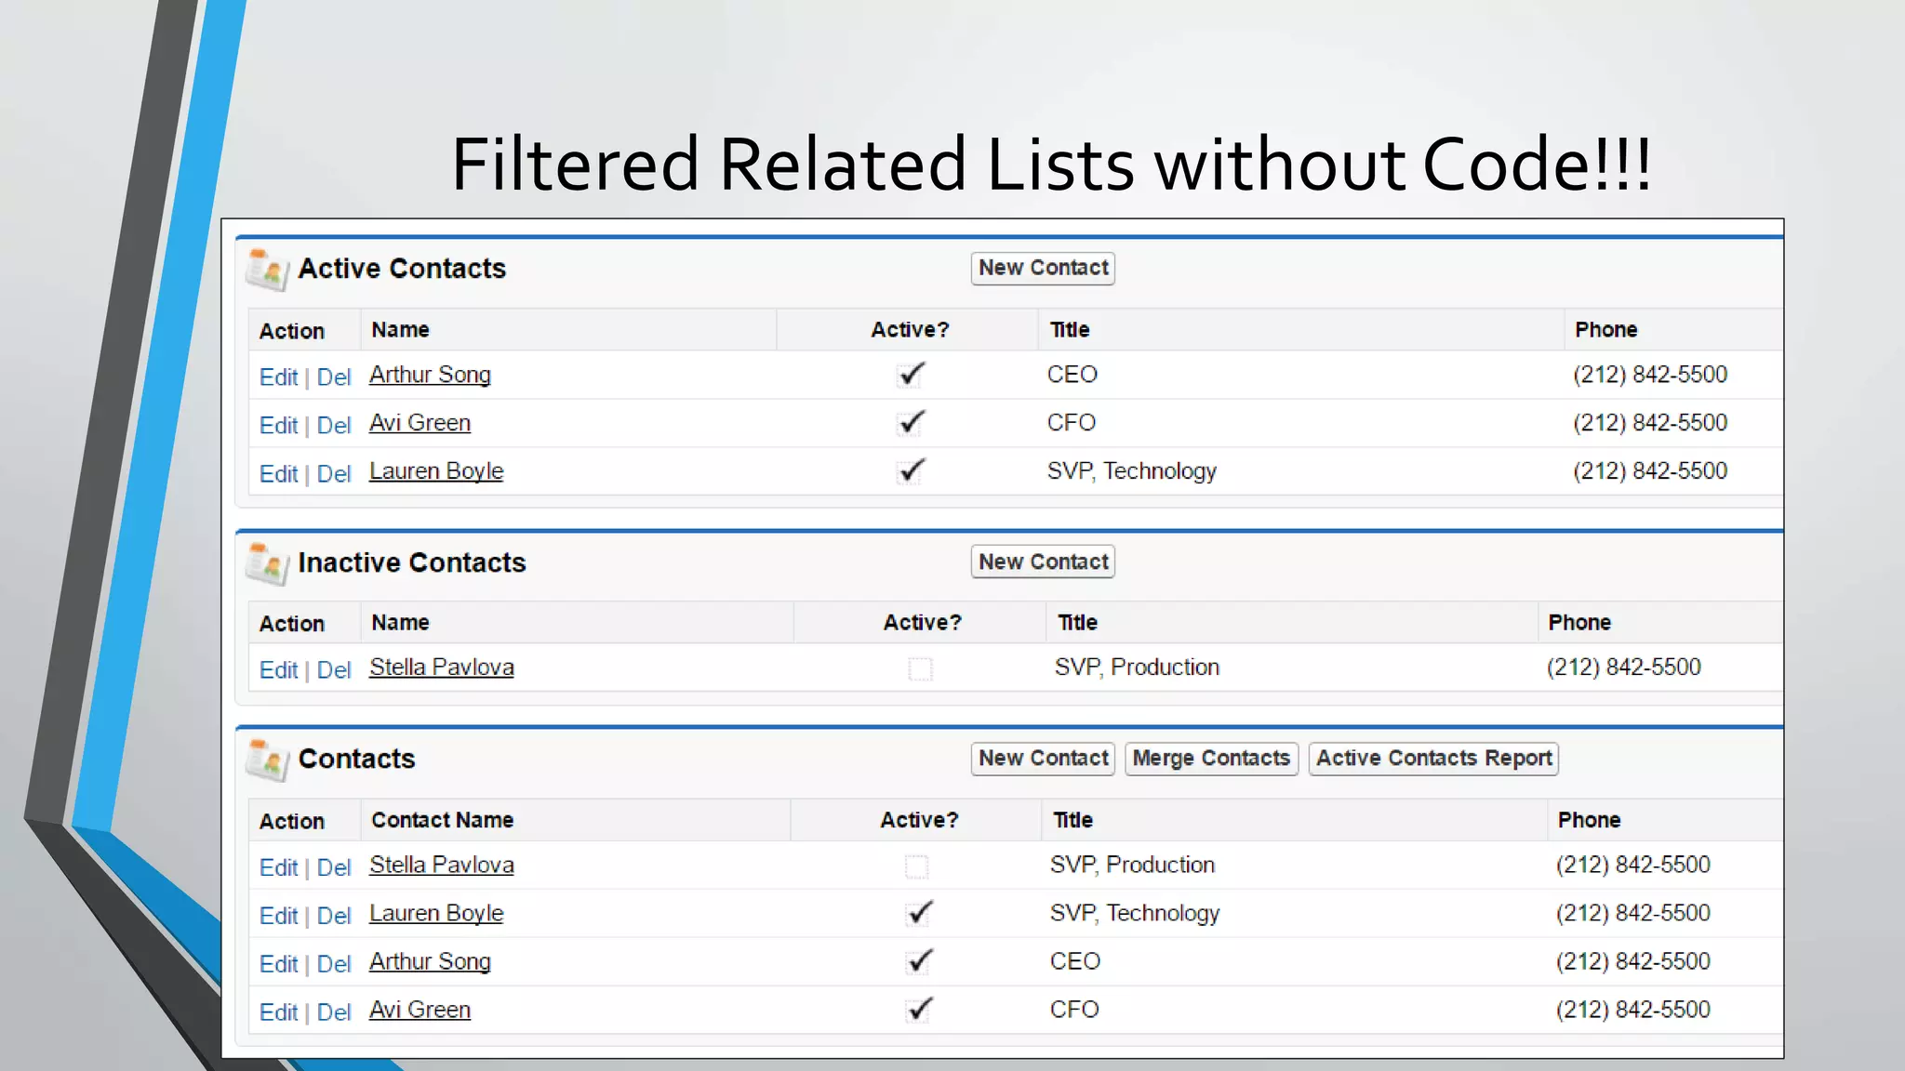Viewport: 1905px width, 1071px height.
Task: Click Phone column header in Contacts list
Action: (x=1590, y=820)
